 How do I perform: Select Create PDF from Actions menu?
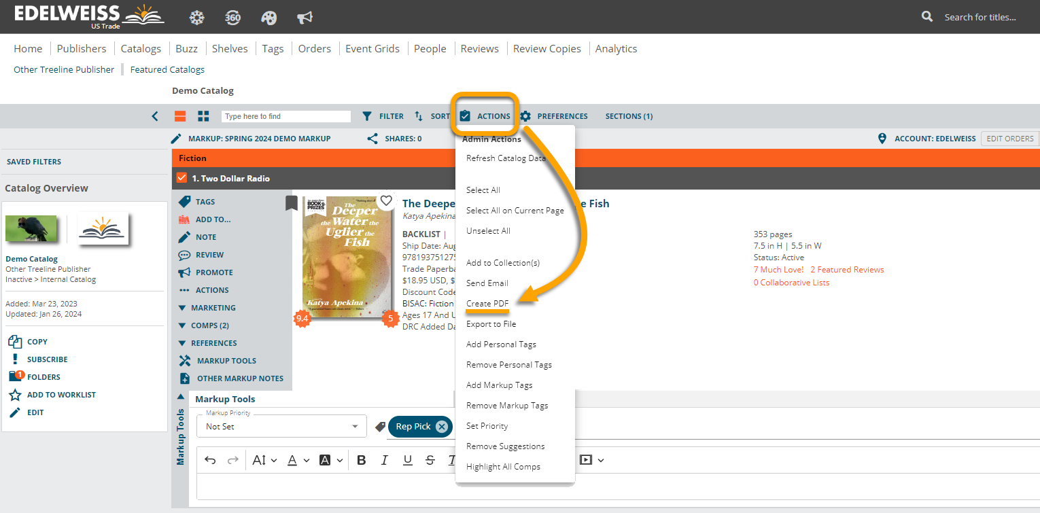[487, 303]
